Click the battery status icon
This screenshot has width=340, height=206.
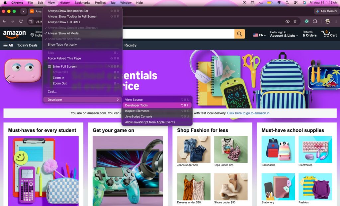[270, 3]
